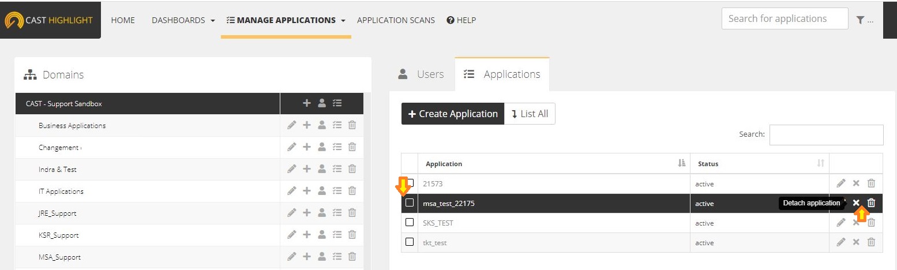
Task: Select the MSA_Support domain row
Action: click(x=147, y=257)
